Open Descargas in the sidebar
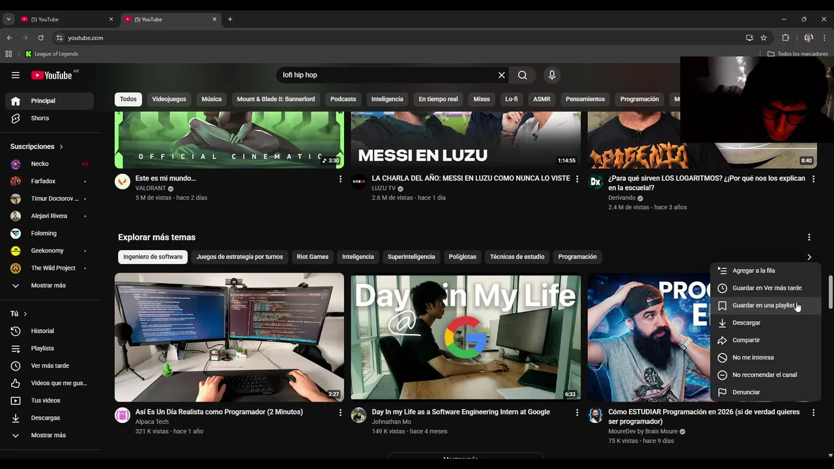The image size is (834, 469). [x=50, y=418]
